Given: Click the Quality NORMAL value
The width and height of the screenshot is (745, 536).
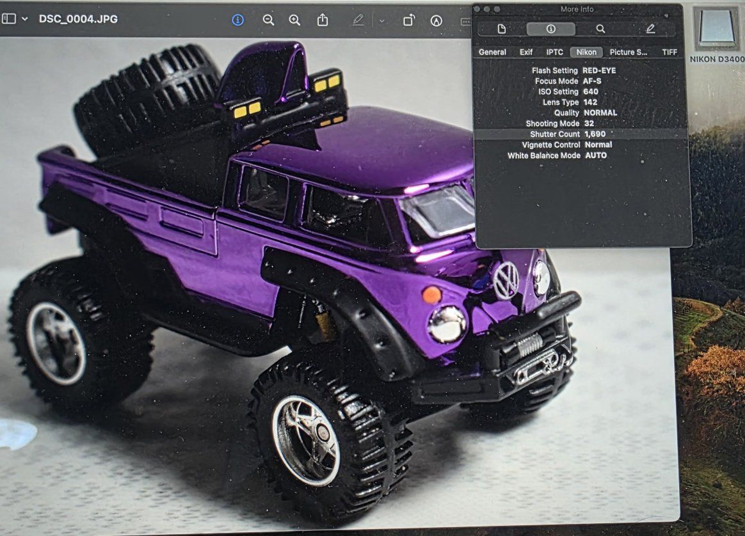Looking at the screenshot, I should point(600,113).
